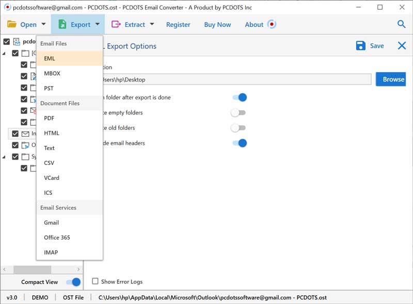Screen dimensions: 413x304
Task: Choose IMAP email service
Action: [x=70, y=252]
